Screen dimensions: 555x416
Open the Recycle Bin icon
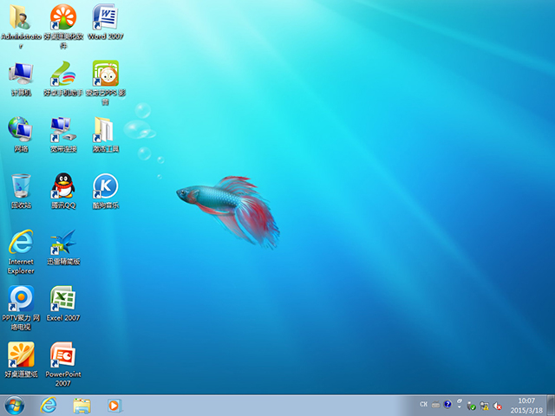click(x=20, y=185)
